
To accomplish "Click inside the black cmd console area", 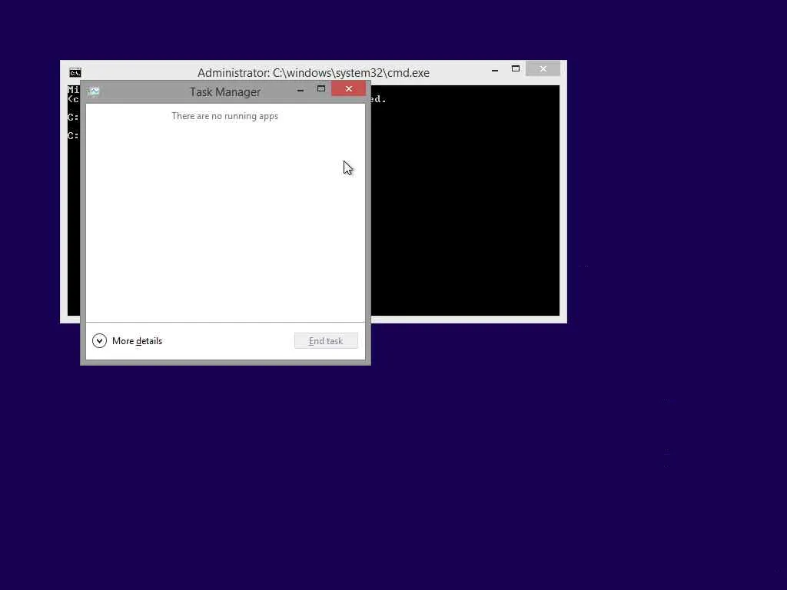I will (465, 201).
